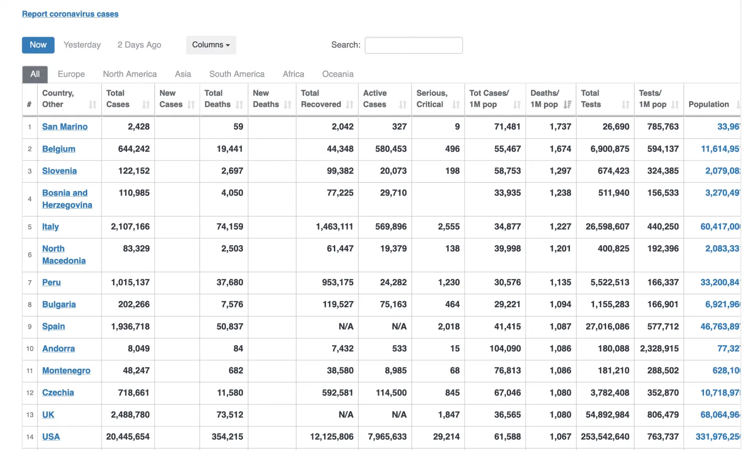Switch to the Europe tab
742x450 pixels.
pyautogui.click(x=71, y=74)
